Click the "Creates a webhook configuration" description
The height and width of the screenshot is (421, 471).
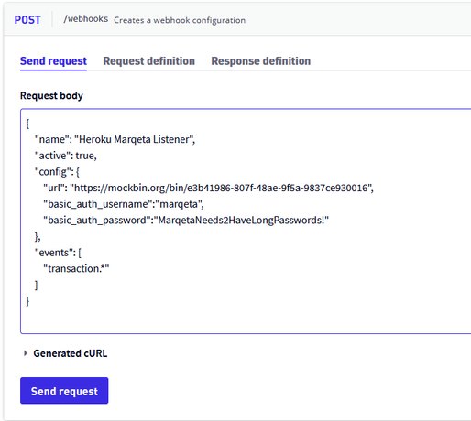[x=180, y=20]
